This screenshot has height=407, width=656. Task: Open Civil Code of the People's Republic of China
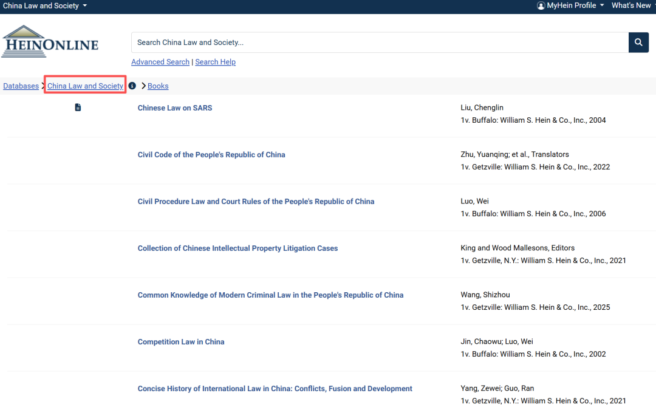[x=211, y=155]
